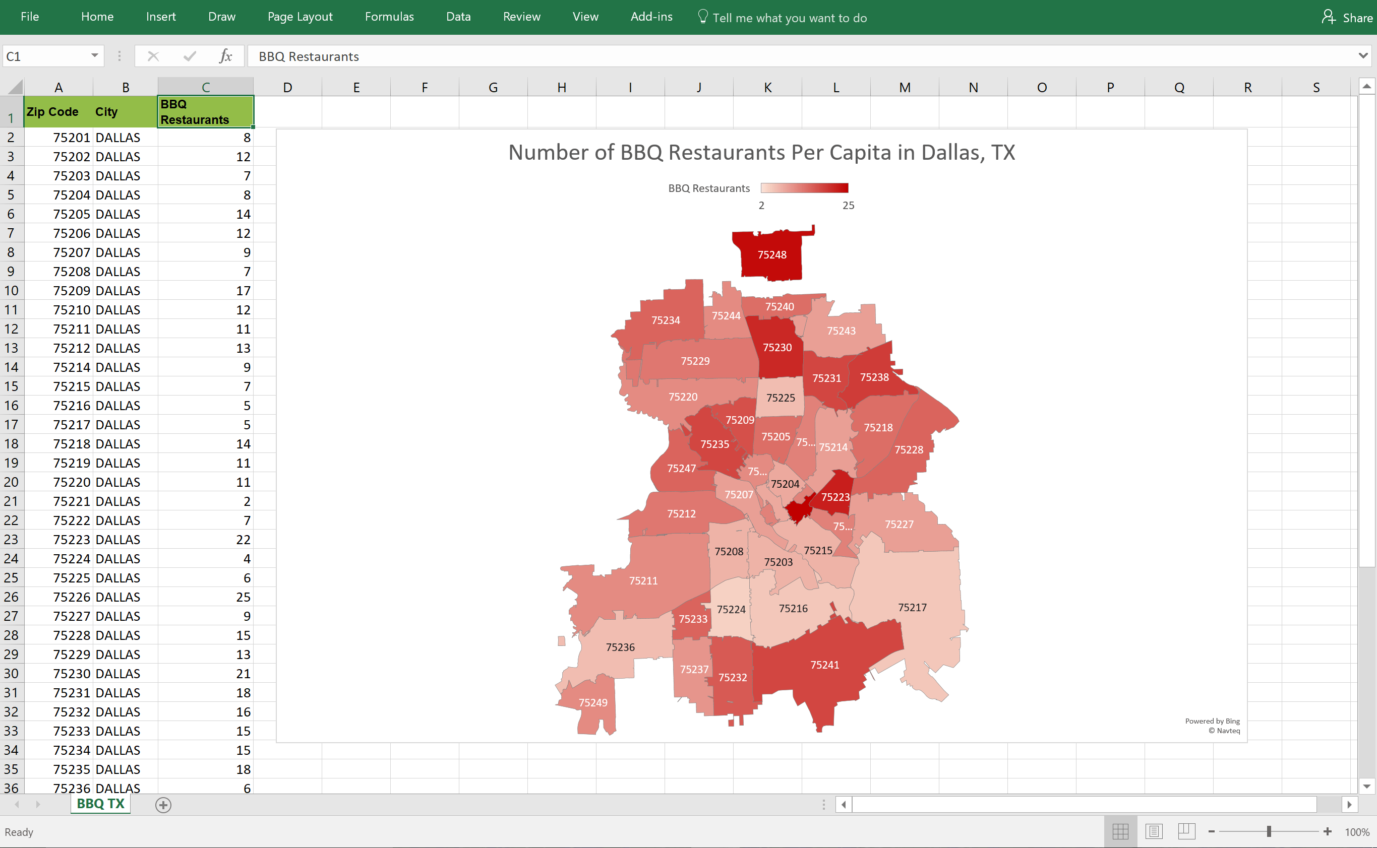1377x848 pixels.
Task: Open the Review ribbon tab
Action: [521, 17]
